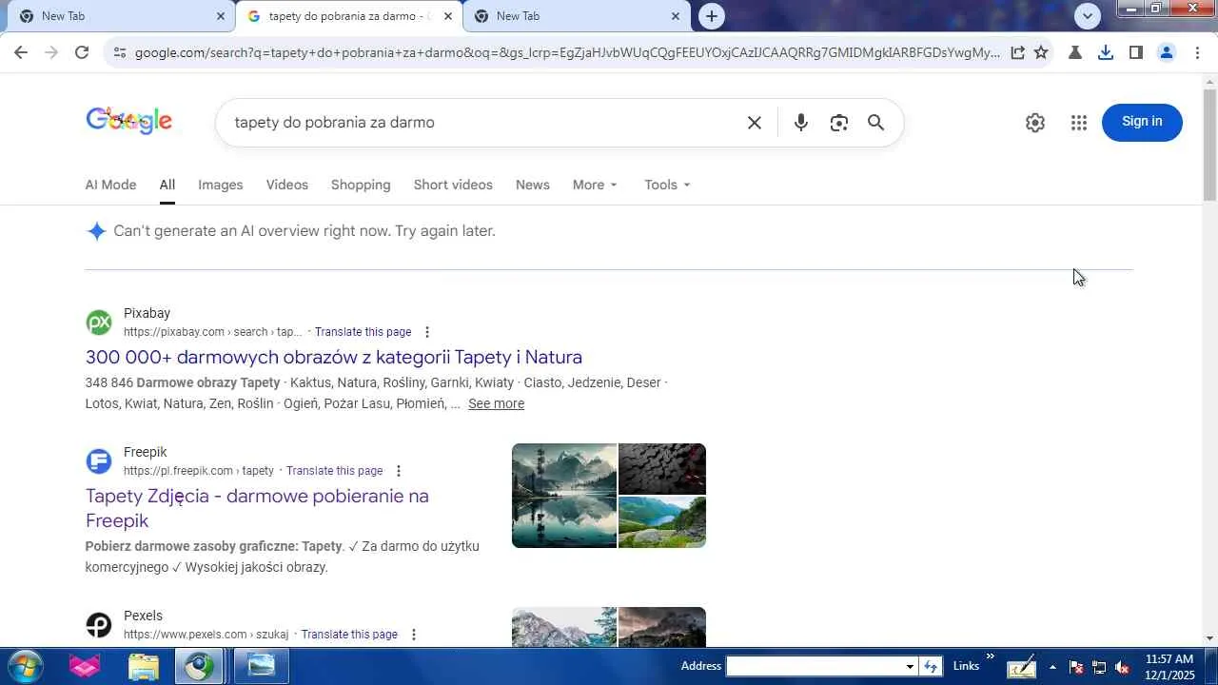The height and width of the screenshot is (685, 1218).
Task: Start a search by voice
Action: coord(801,123)
